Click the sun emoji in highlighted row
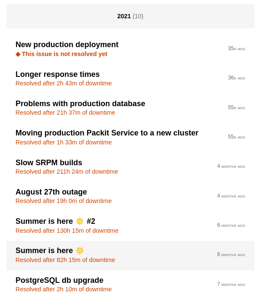 tap(80, 251)
